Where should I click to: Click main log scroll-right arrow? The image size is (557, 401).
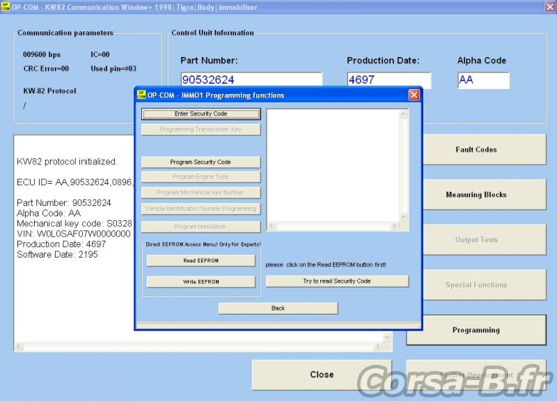(378, 347)
